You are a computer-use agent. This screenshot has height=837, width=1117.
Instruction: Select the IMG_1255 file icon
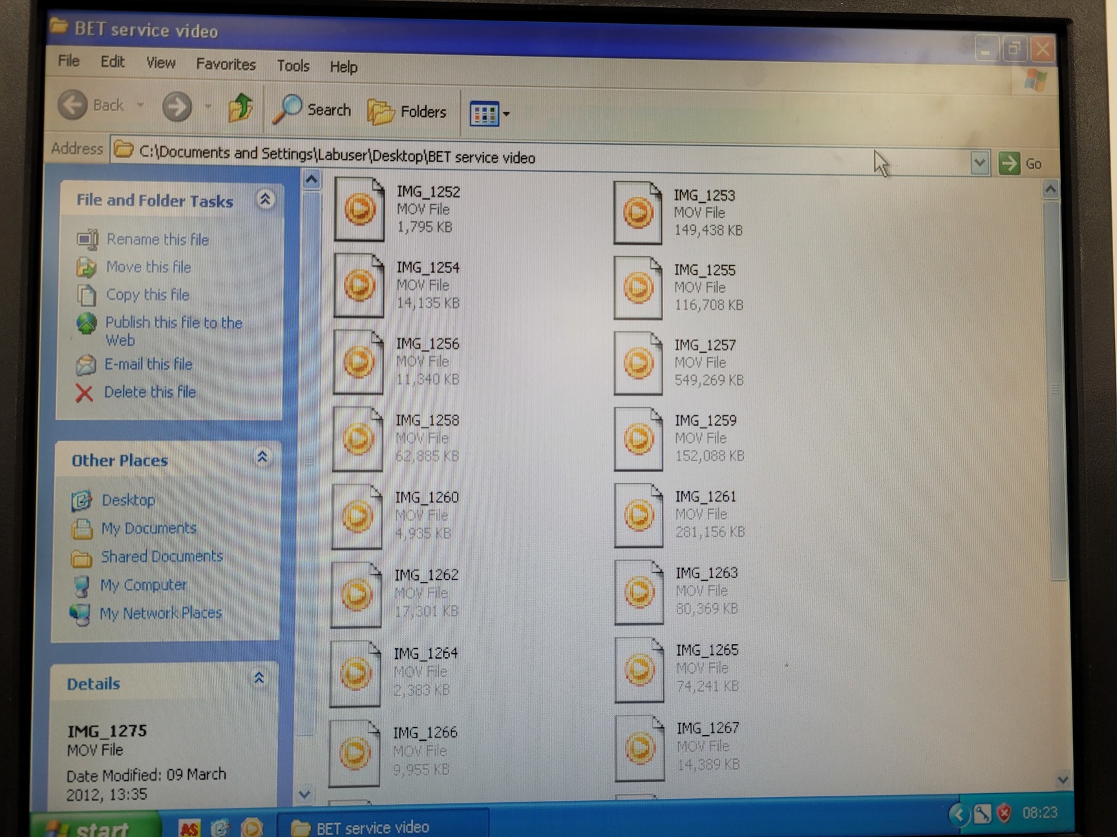pyautogui.click(x=638, y=287)
